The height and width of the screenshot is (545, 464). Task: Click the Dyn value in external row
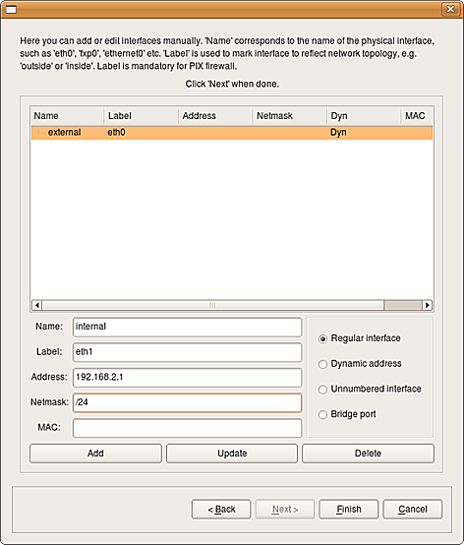pyautogui.click(x=338, y=133)
